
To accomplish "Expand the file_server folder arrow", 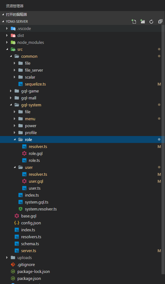I will coord(15,70).
